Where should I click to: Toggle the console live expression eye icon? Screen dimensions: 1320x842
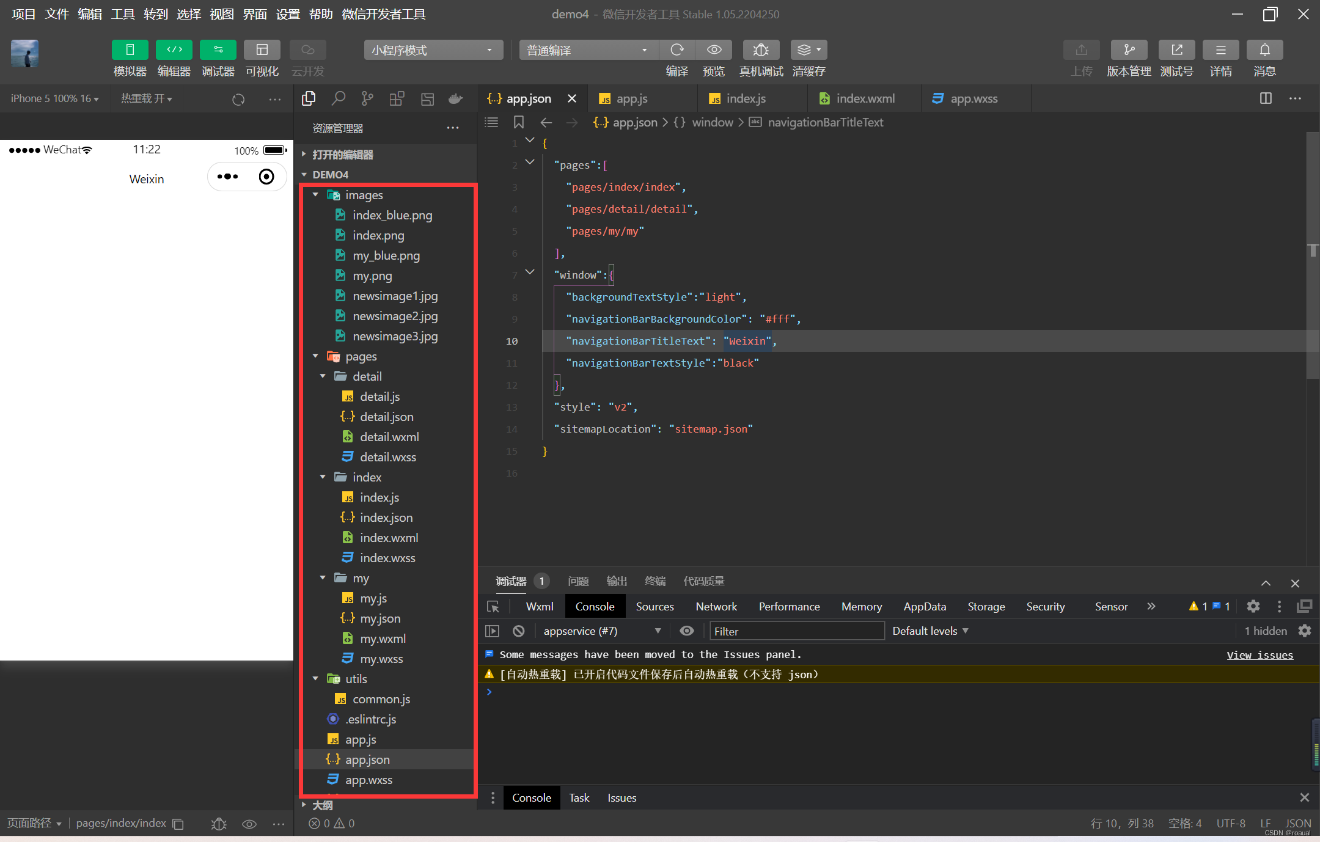687,631
